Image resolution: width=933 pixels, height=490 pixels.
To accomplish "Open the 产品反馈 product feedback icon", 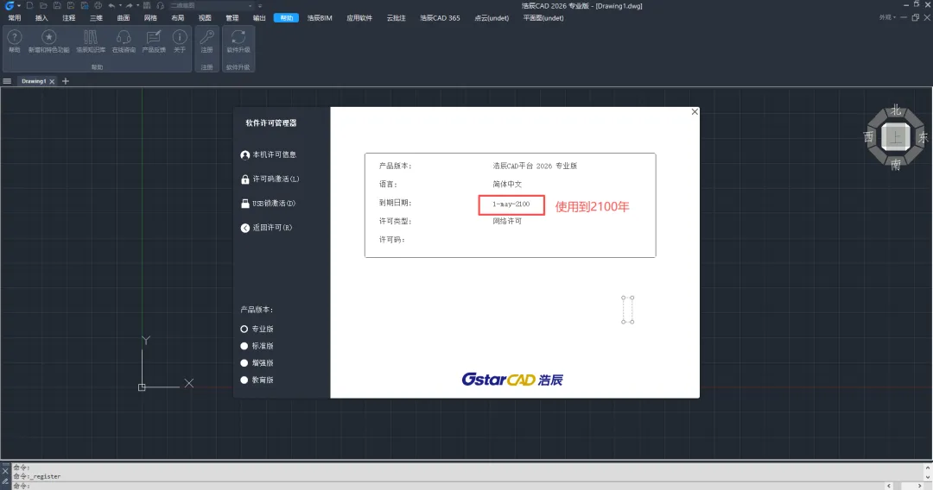I will pyautogui.click(x=154, y=41).
